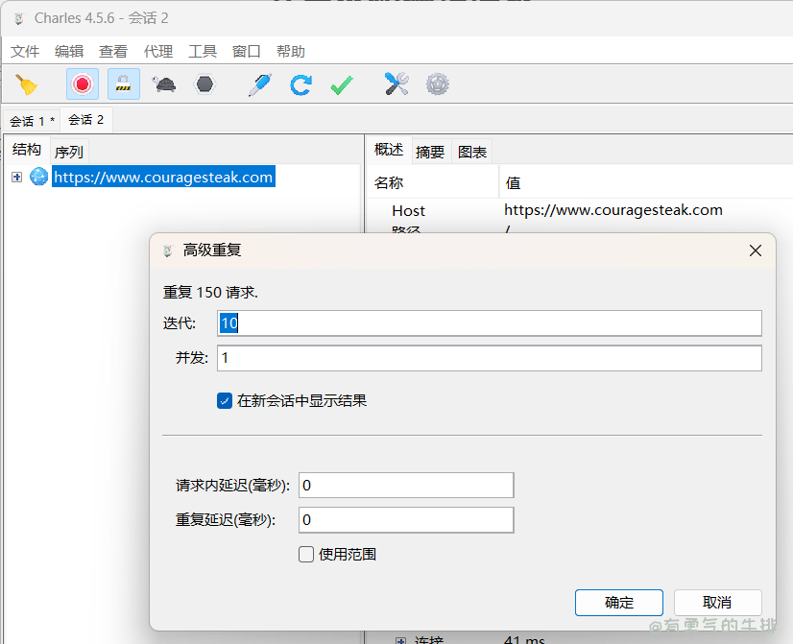Switch to the 序列 view tab
The height and width of the screenshot is (644, 793).
coord(69,152)
